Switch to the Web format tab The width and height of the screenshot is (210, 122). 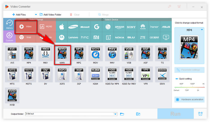(x=25, y=37)
